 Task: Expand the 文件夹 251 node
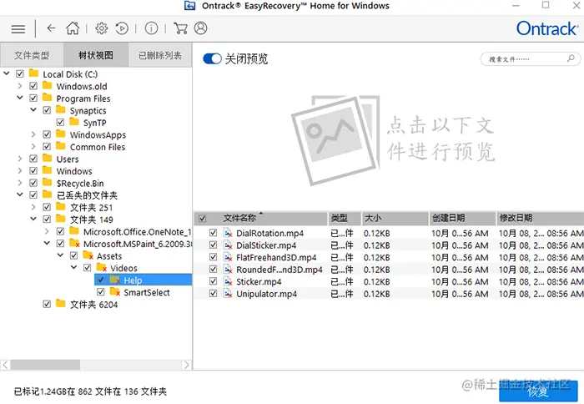[33, 207]
